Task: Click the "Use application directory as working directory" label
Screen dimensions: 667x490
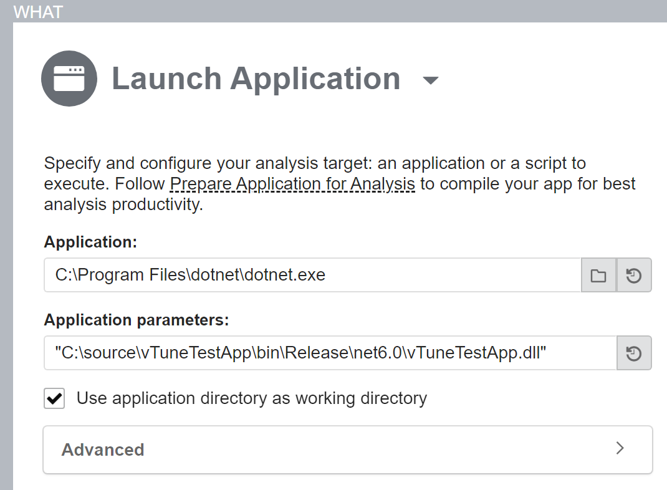Action: (x=251, y=398)
